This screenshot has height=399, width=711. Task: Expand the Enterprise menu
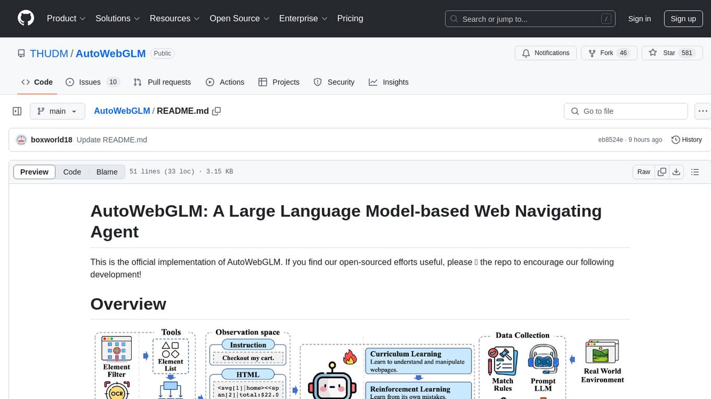pyautogui.click(x=303, y=18)
